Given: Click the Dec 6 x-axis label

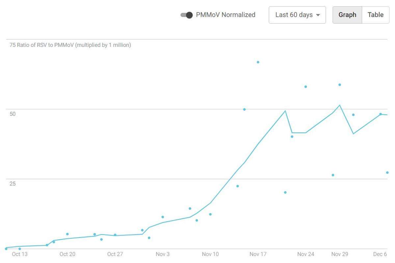Looking at the screenshot, I should pyautogui.click(x=380, y=254).
